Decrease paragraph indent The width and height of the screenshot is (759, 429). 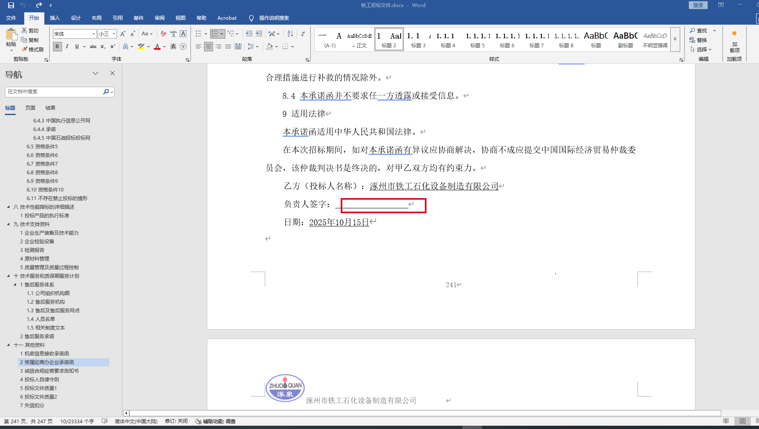pyautogui.click(x=249, y=34)
